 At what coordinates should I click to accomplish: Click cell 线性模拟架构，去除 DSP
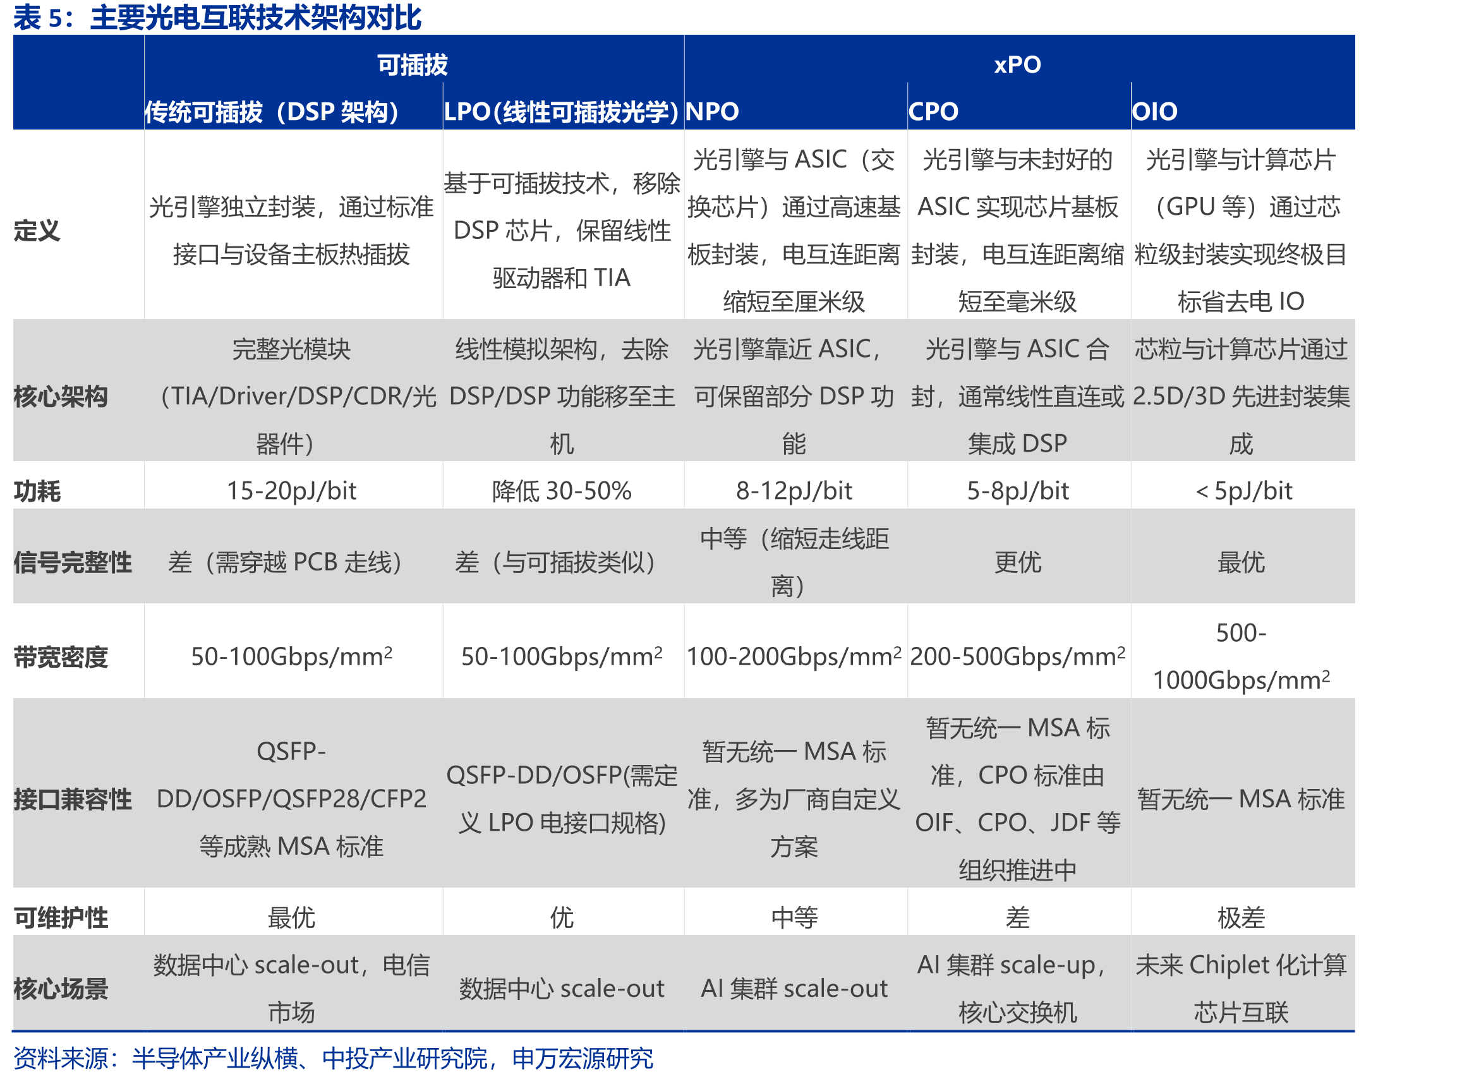click(x=562, y=397)
